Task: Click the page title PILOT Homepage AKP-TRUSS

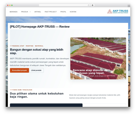Action: pos(40,27)
